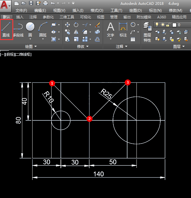
Task: Select the Line (直线) tool
Action: pos(6,29)
